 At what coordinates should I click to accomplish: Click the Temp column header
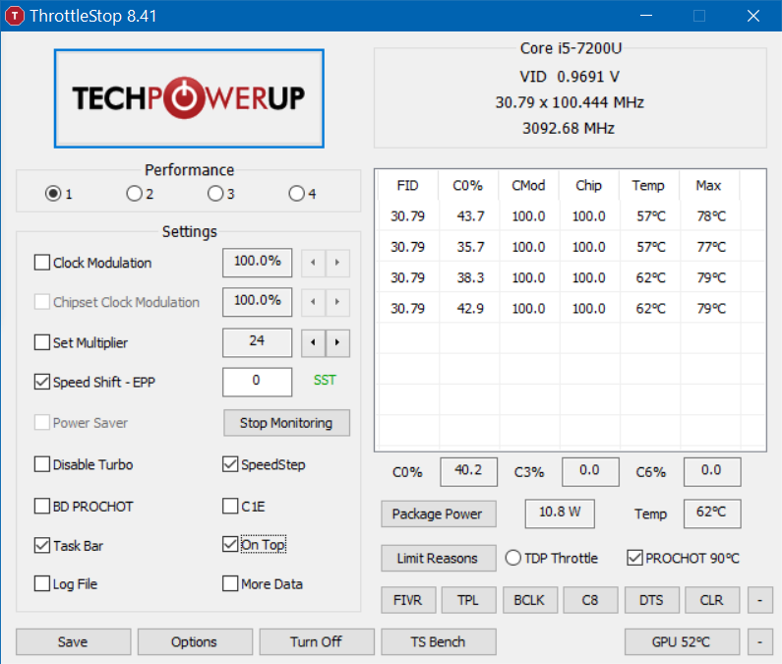tap(649, 186)
